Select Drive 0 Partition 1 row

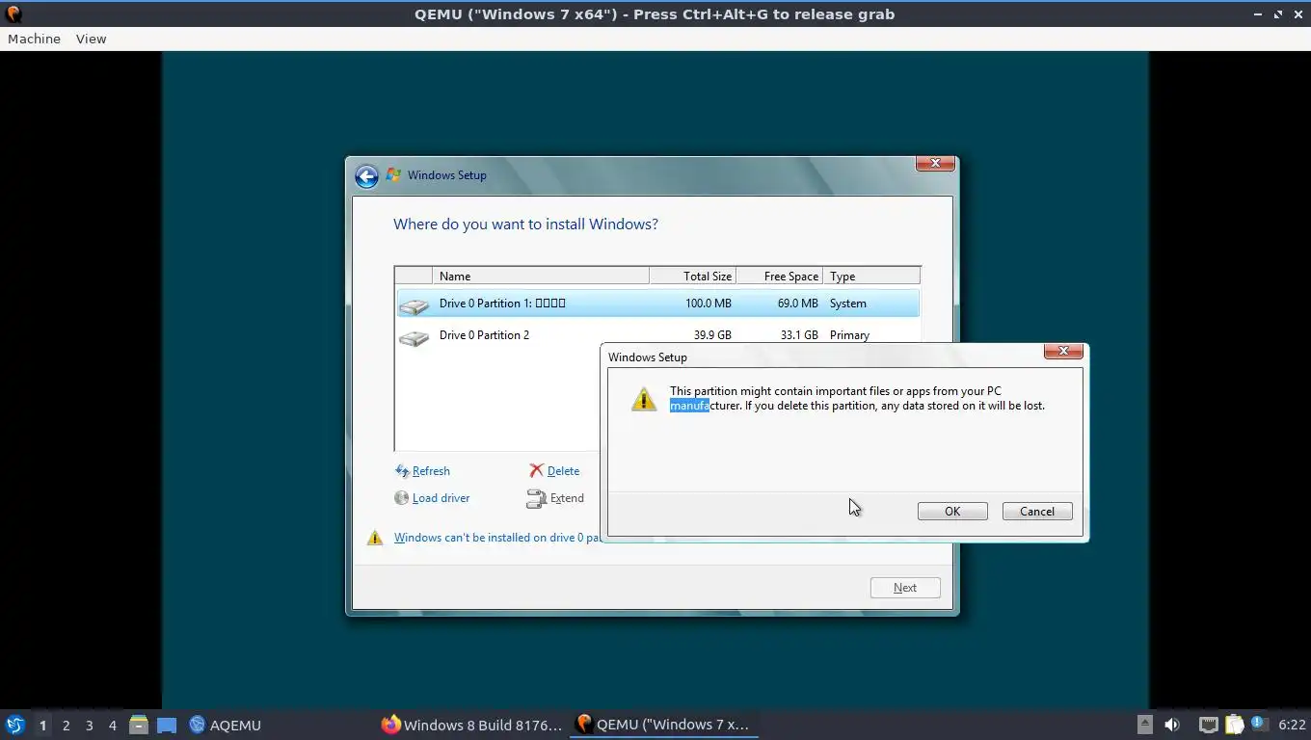657,304
